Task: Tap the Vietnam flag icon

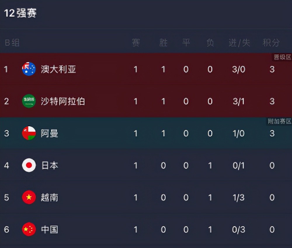Action: (x=29, y=197)
